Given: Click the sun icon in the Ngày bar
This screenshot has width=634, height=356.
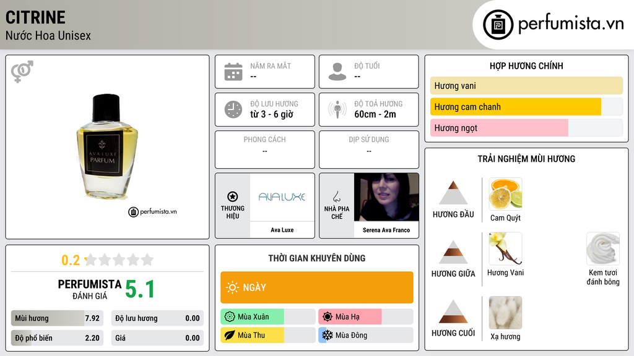Looking at the screenshot, I should pos(232,287).
